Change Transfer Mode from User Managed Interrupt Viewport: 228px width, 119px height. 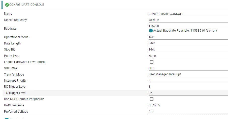[x=188, y=74]
